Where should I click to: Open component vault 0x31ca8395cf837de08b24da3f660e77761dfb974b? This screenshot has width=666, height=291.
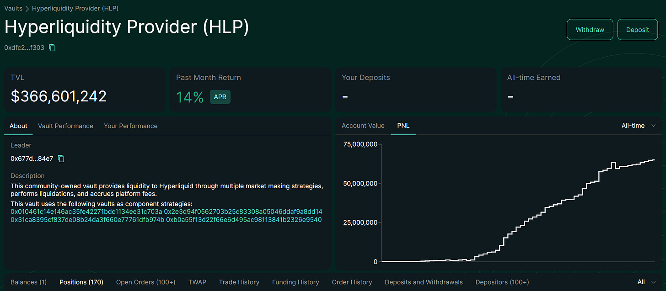pos(87,220)
